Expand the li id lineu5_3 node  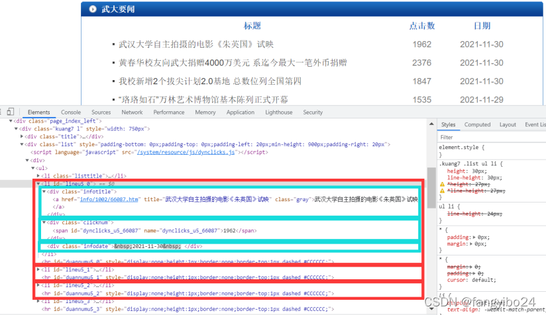[x=38, y=301]
